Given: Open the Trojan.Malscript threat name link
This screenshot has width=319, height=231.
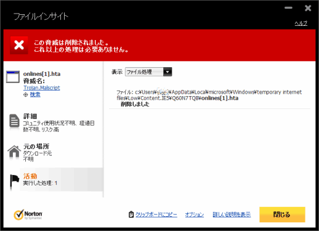Looking at the screenshot, I should 42,87.
